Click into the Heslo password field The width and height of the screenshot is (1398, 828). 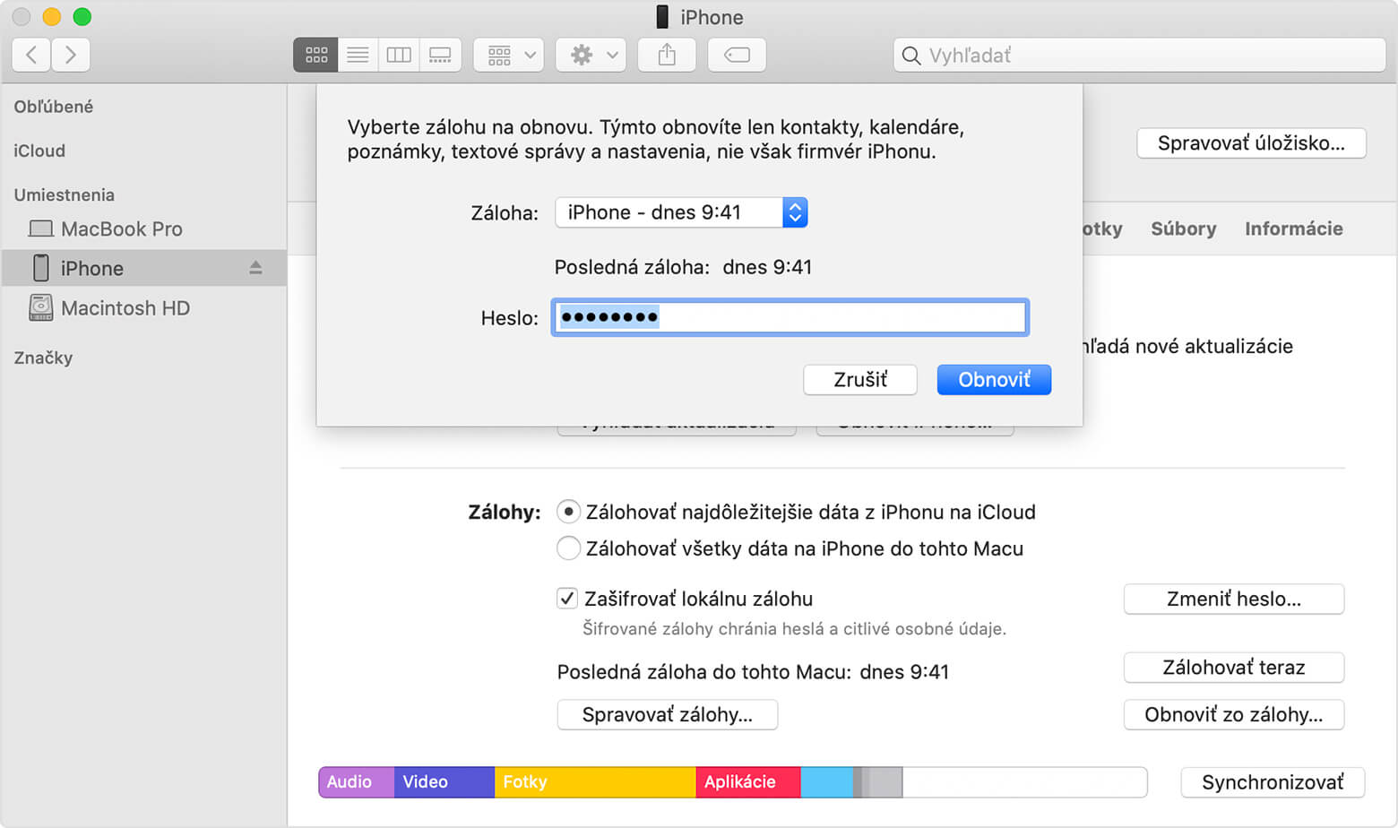(790, 317)
